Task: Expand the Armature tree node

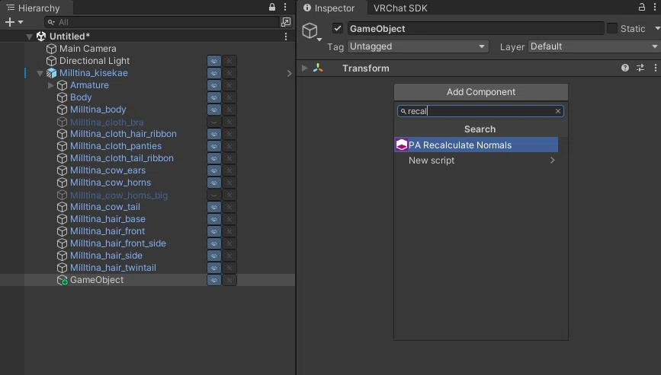Action: click(50, 85)
